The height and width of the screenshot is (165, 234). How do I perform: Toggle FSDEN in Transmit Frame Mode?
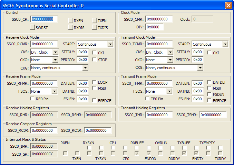[x=209, y=94]
